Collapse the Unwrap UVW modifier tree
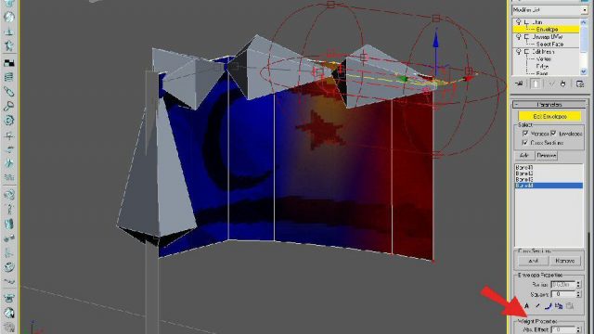Screen dimensions: 594x334 click(x=526, y=37)
